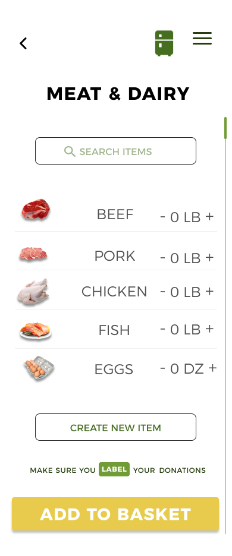The width and height of the screenshot is (232, 556).
Task: Decrease Eggs dozen count with minus
Action: (x=163, y=368)
